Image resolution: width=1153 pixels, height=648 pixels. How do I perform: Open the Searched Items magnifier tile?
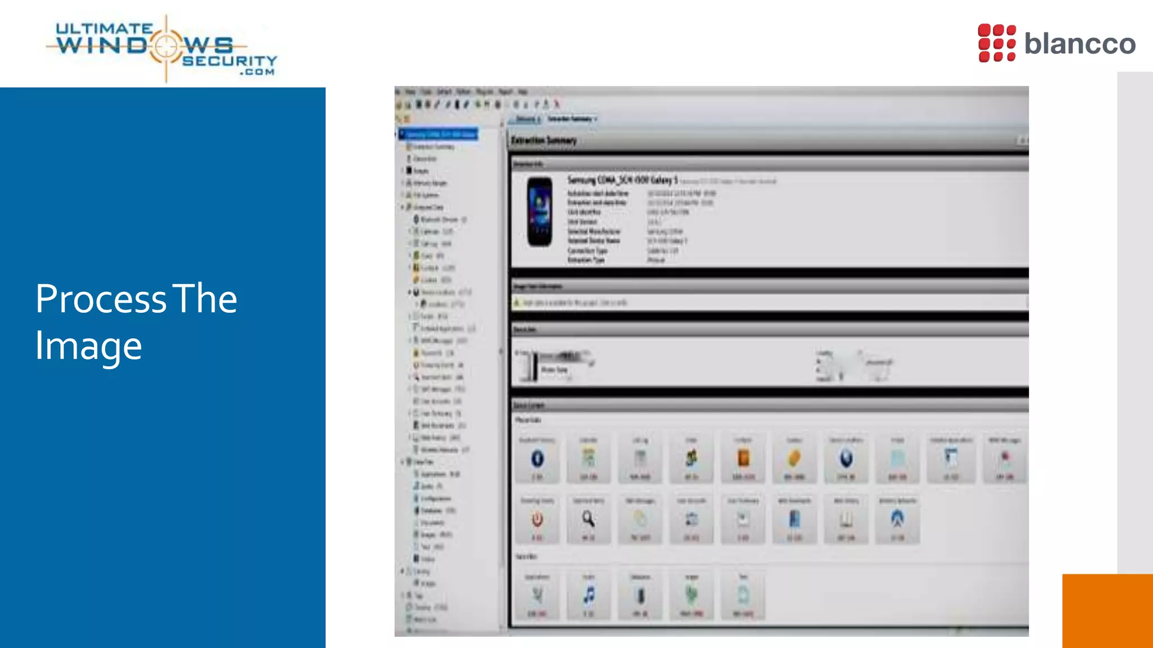click(x=588, y=520)
